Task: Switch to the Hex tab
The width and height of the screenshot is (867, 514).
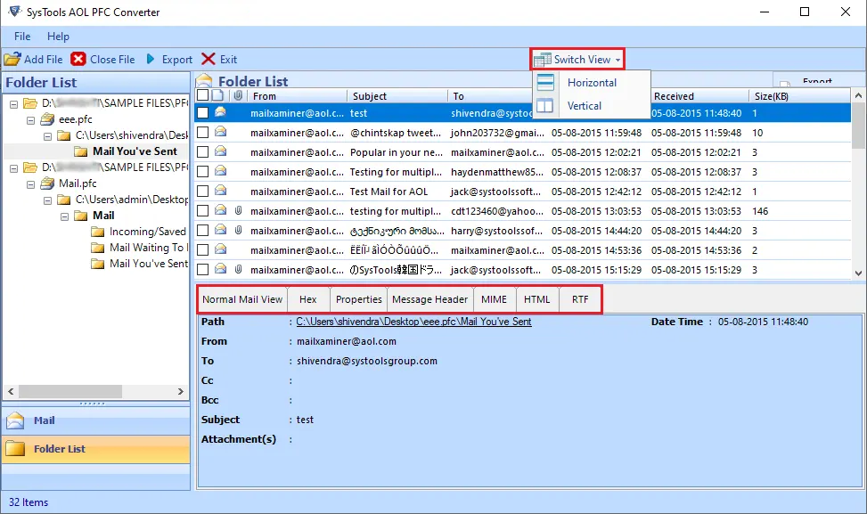Action: coord(308,299)
